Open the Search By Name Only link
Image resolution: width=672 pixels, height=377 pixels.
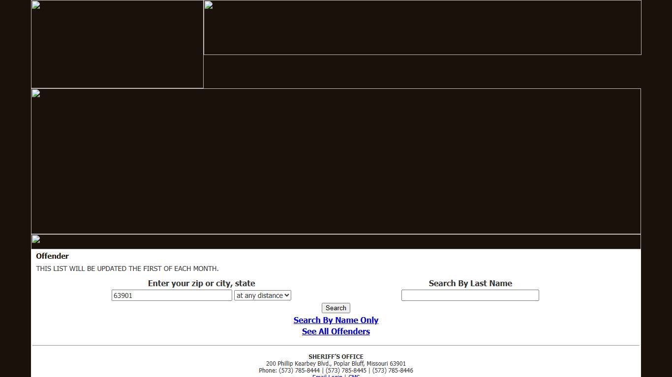pos(336,320)
